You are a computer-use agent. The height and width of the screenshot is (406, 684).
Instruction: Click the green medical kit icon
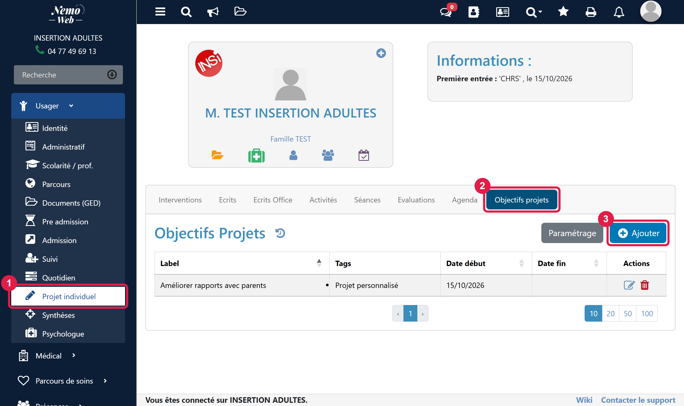point(256,155)
